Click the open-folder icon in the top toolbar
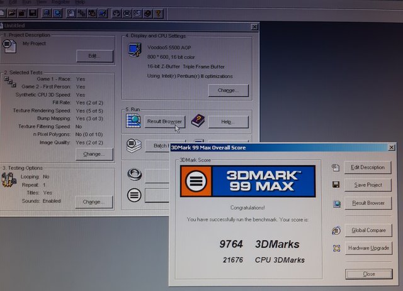The image size is (403, 291). [11, 13]
